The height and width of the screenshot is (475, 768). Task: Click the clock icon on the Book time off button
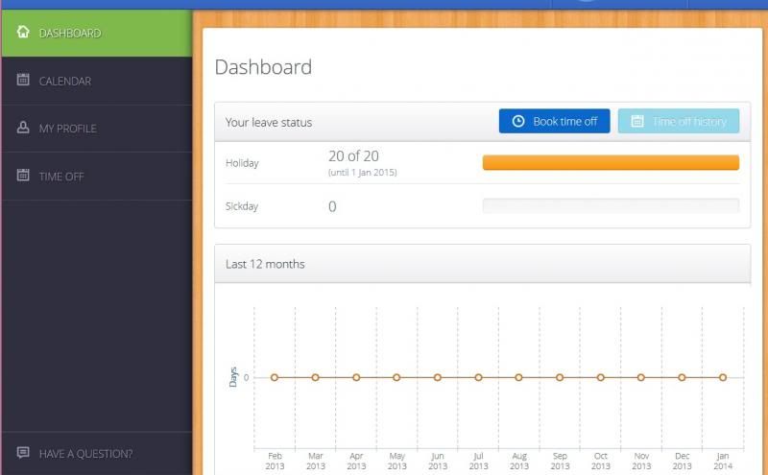pos(518,121)
